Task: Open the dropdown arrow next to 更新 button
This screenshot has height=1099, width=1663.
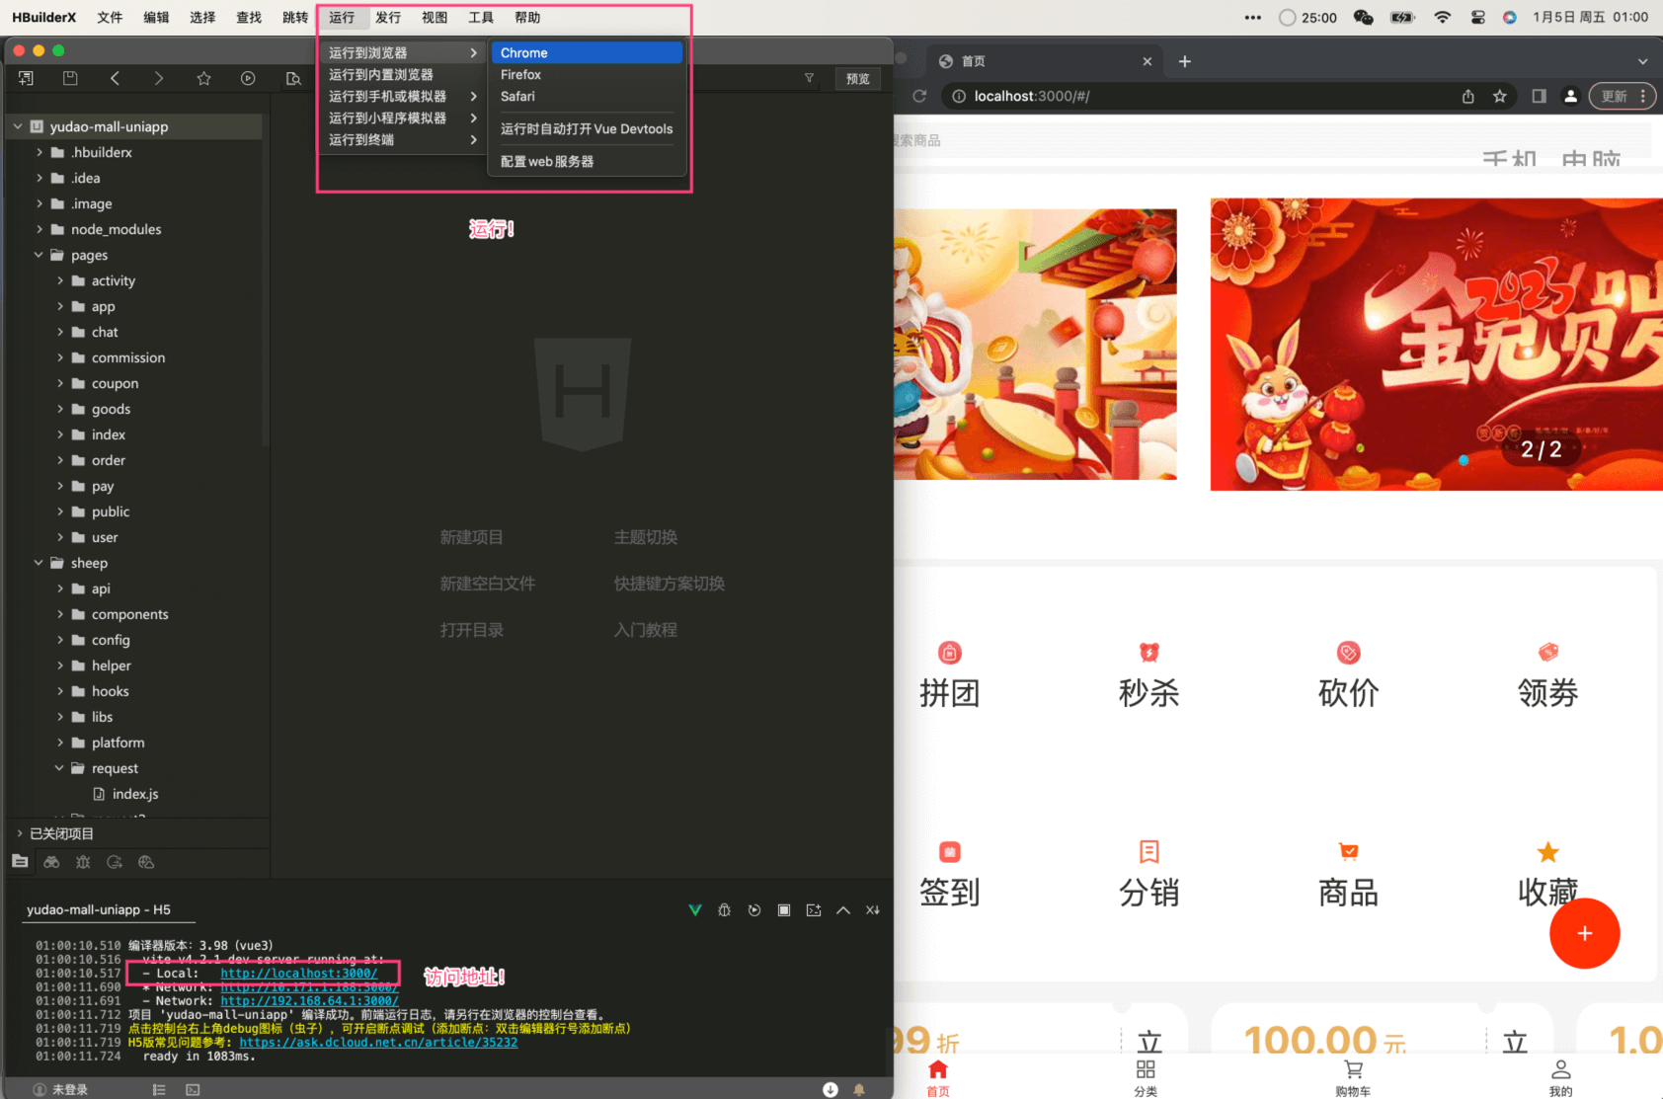Action: coord(1642,96)
